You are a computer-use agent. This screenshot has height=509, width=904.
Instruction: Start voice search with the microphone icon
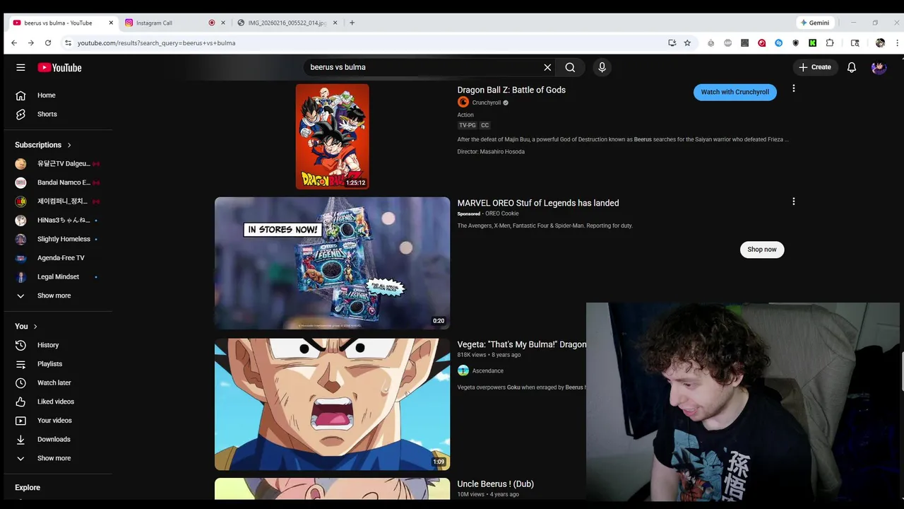(602, 67)
